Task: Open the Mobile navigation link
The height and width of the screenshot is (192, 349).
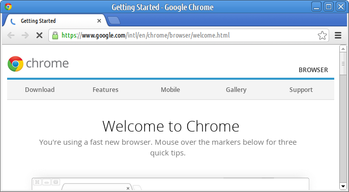Action: (x=170, y=90)
